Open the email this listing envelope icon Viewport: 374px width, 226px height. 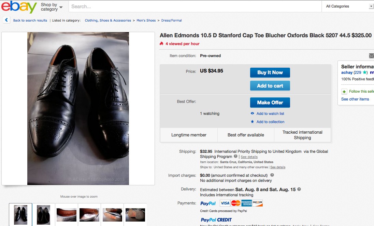372,55
